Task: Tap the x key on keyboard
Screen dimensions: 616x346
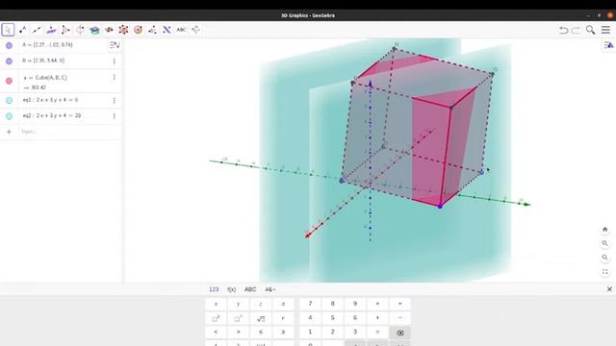Action: tap(216, 304)
